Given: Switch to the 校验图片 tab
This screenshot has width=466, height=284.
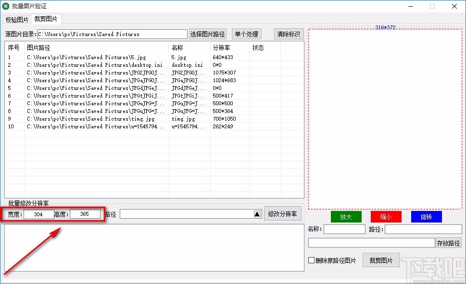Looking at the screenshot, I should 17,20.
